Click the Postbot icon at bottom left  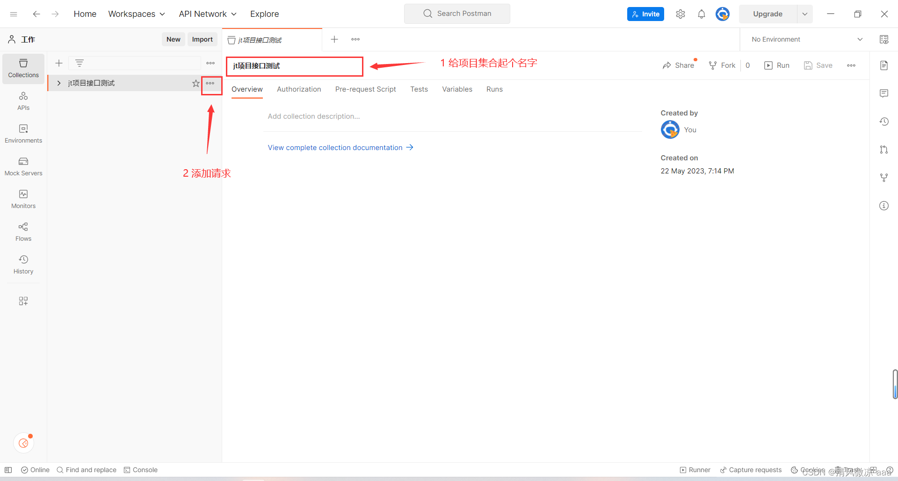(x=23, y=443)
